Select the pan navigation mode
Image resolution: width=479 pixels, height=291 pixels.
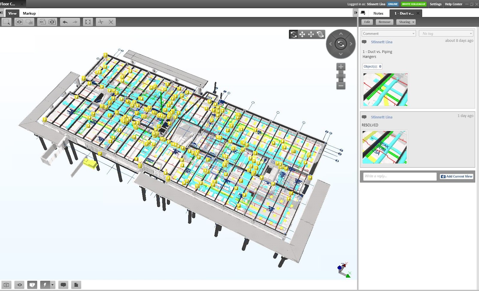302,34
